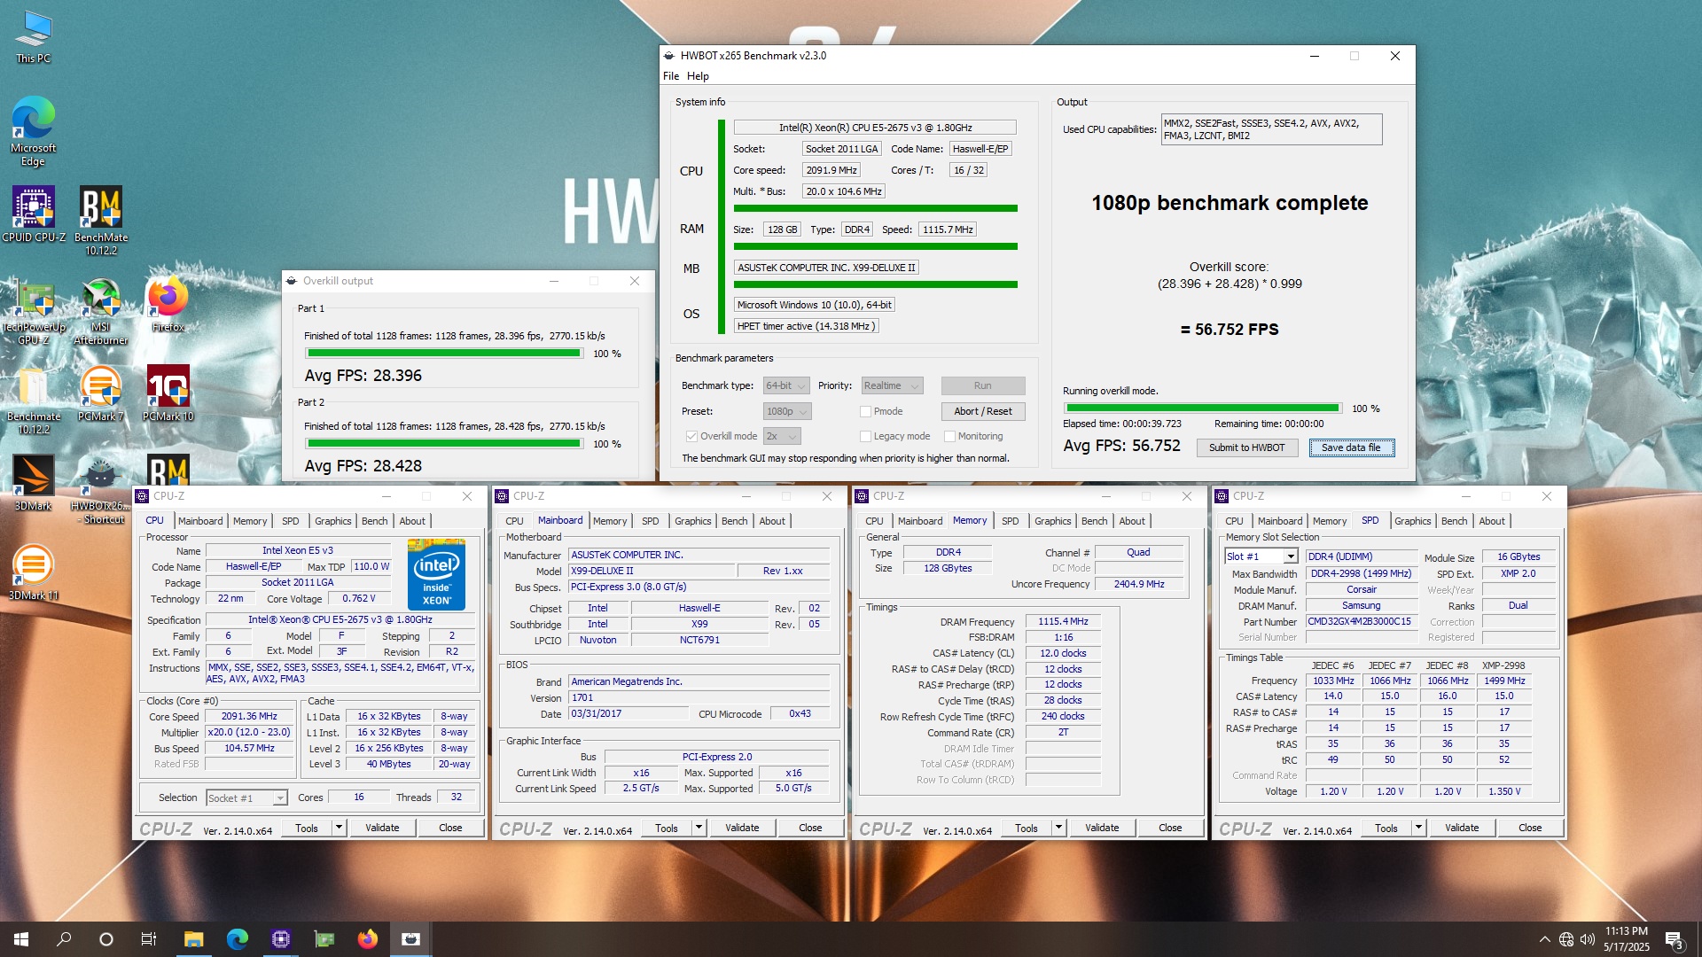The image size is (1702, 957).
Task: Open HWBOT x265 shortcut desktop icon
Action: pyautogui.click(x=101, y=490)
